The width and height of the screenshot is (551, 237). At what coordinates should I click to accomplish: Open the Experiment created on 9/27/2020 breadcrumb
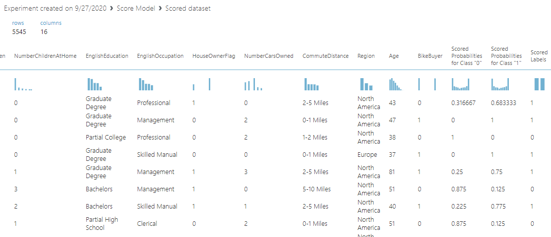(x=56, y=9)
